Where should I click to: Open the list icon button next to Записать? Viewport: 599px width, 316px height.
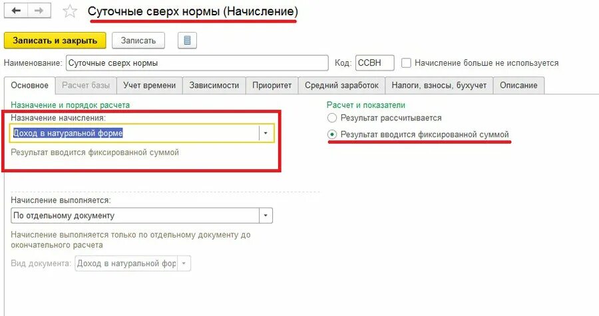pos(187,40)
